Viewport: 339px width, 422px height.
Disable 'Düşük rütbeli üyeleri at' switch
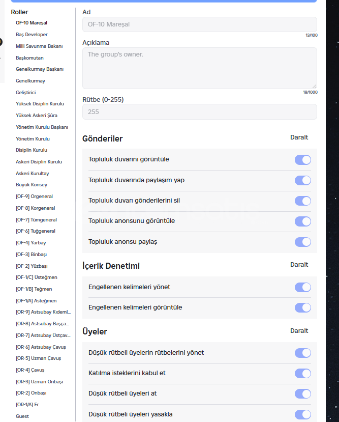[303, 393]
